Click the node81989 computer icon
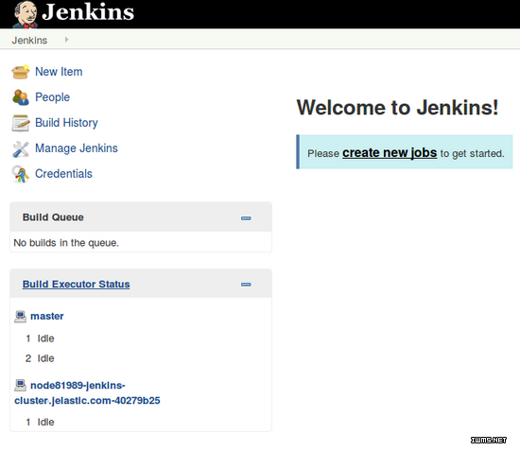The image size is (520, 451). [x=20, y=386]
